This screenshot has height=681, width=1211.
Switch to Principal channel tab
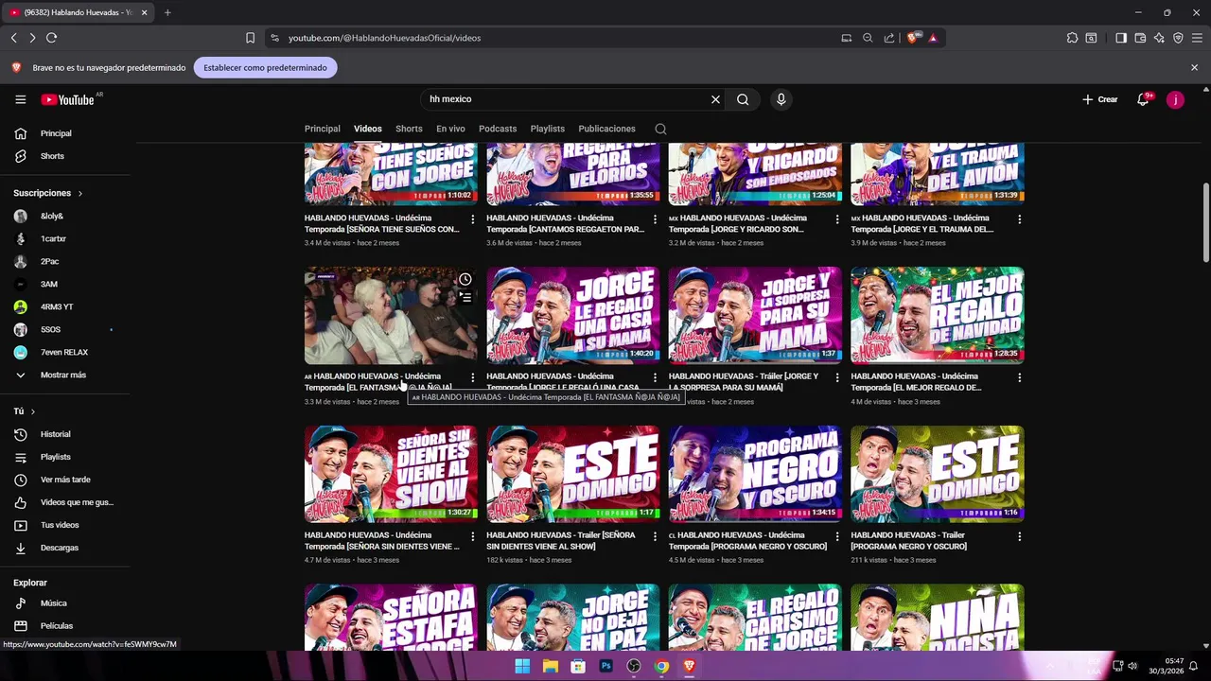point(322,129)
